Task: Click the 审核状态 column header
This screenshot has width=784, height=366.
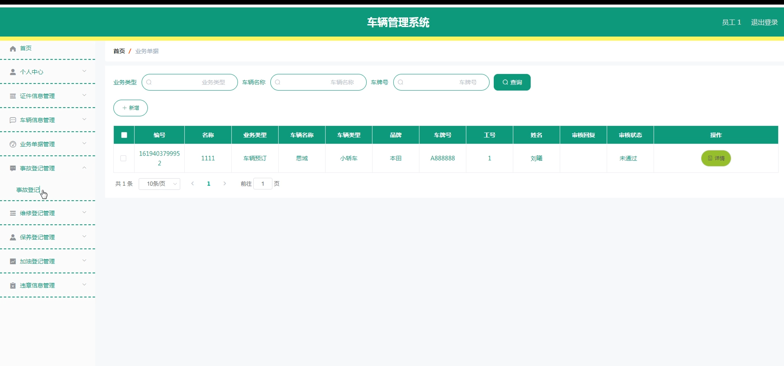Action: (630, 135)
